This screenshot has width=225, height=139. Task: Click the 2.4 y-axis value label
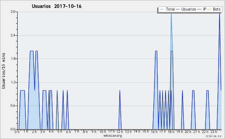pos(13,35)
